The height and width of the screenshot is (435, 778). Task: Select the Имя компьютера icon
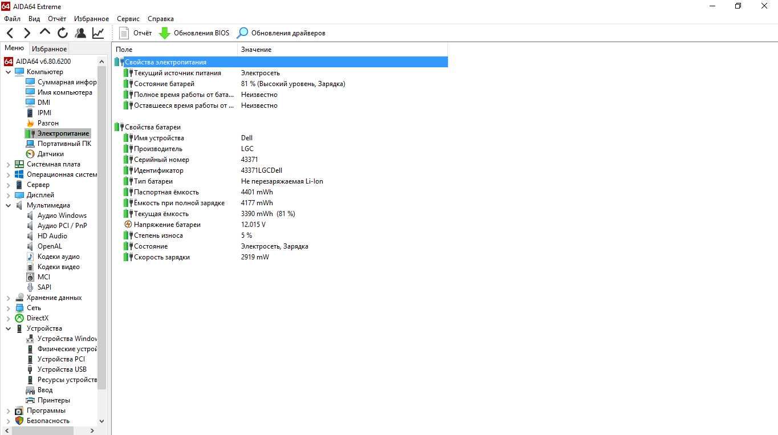[x=30, y=92]
